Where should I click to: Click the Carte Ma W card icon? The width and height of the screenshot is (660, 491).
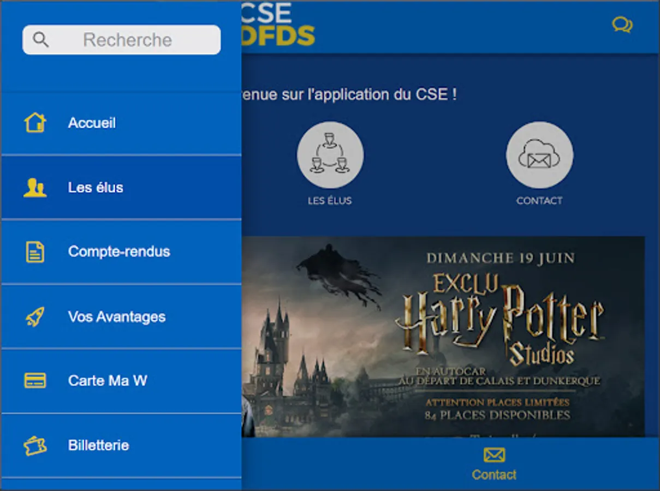click(x=35, y=380)
